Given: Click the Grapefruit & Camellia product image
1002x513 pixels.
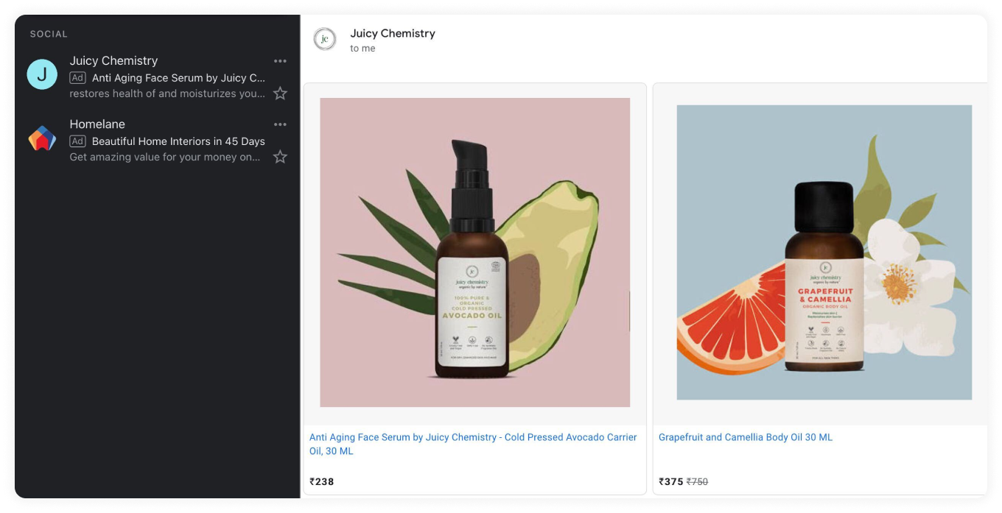Looking at the screenshot, I should 824,252.
